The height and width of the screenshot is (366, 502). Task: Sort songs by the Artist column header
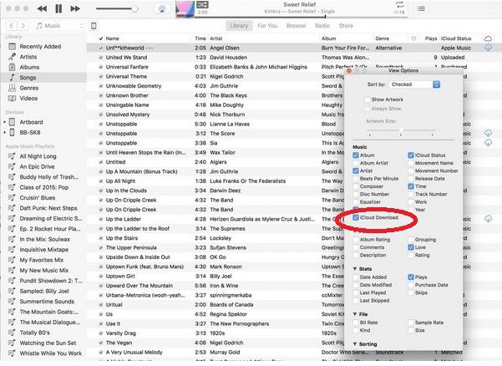tap(216, 38)
